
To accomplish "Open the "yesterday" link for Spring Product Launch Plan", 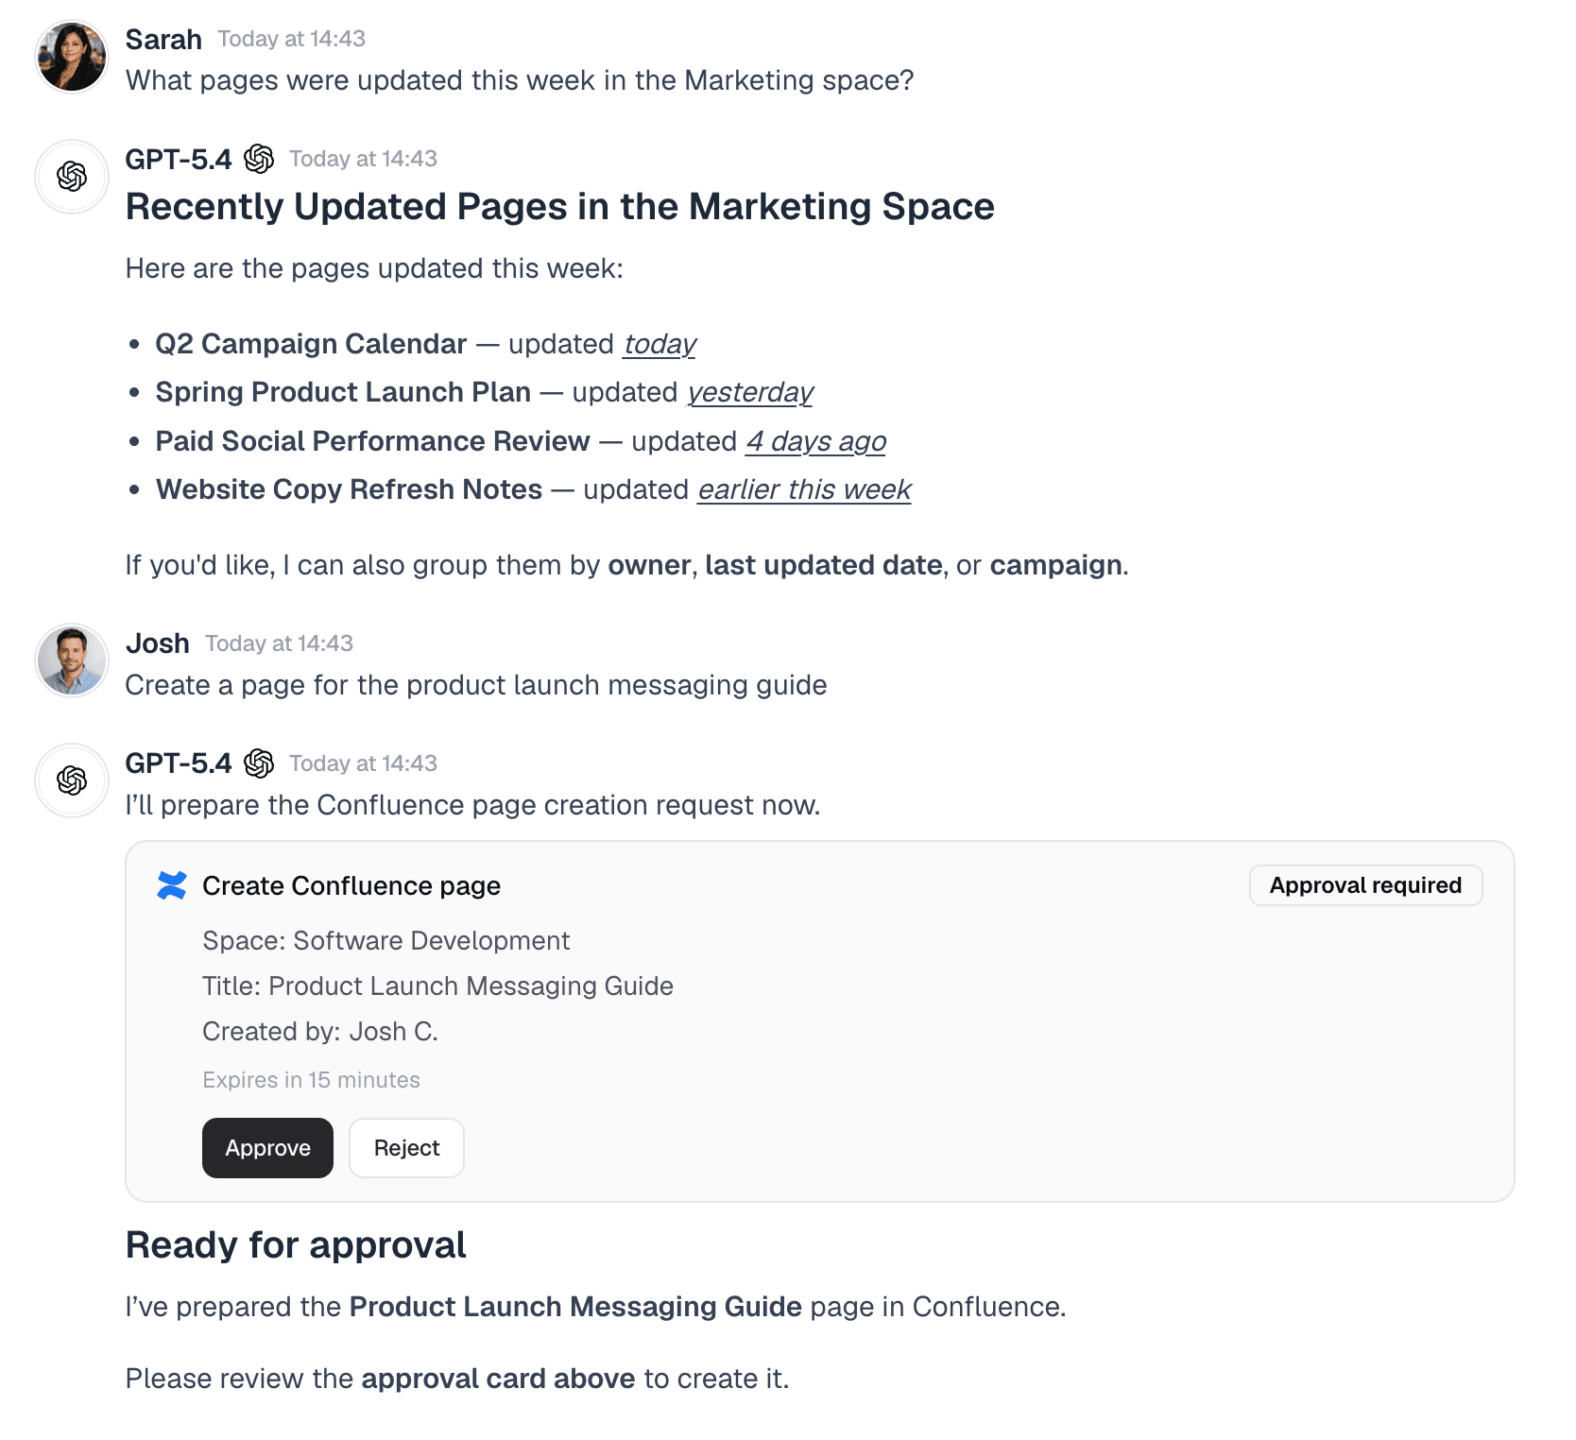I will point(749,392).
